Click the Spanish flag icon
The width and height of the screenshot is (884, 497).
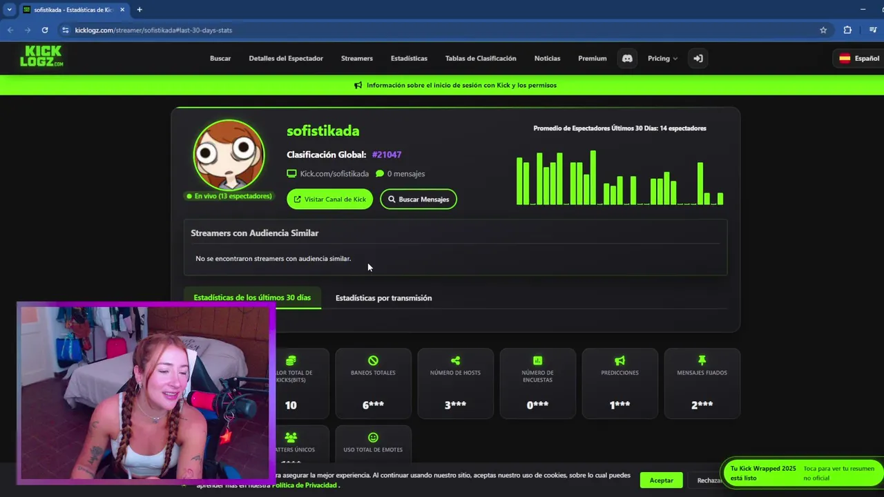click(x=845, y=59)
